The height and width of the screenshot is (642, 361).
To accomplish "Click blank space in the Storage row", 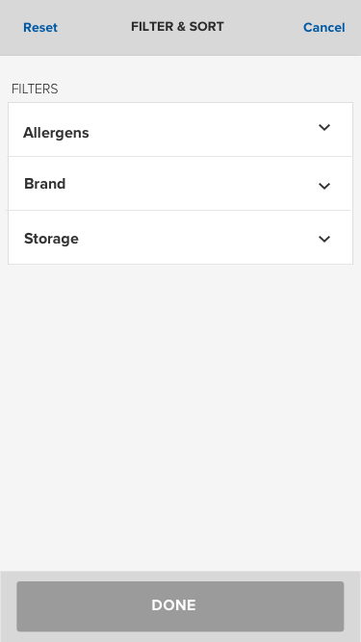I will [x=196, y=238].
